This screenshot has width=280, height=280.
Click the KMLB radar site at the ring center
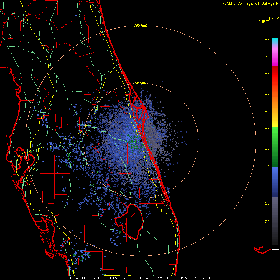click(x=141, y=141)
